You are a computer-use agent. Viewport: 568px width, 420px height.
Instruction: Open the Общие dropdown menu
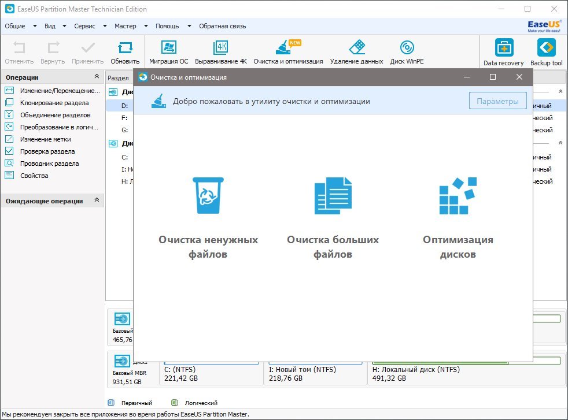click(21, 26)
